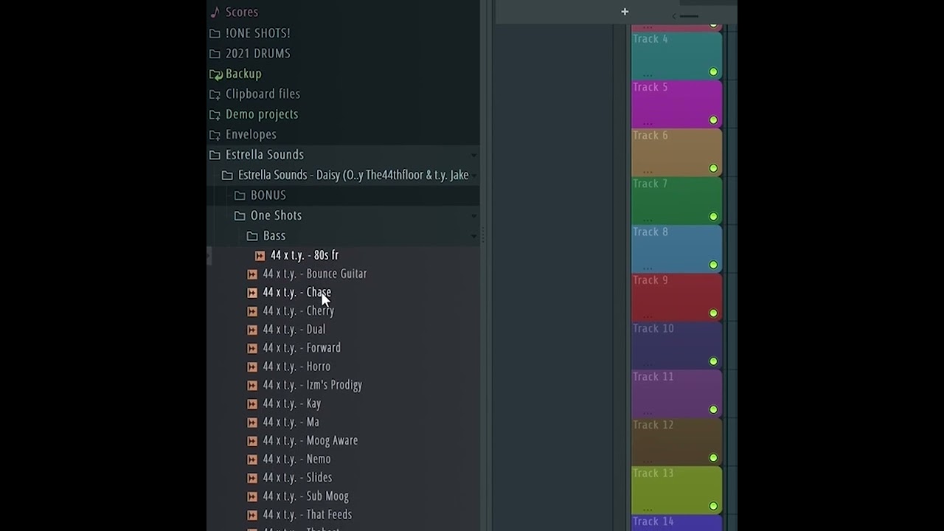
Task: Click the Clipboard files folder icon
Action: click(215, 94)
